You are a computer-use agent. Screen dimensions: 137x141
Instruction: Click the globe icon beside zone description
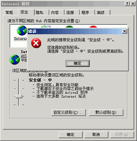point(15,60)
